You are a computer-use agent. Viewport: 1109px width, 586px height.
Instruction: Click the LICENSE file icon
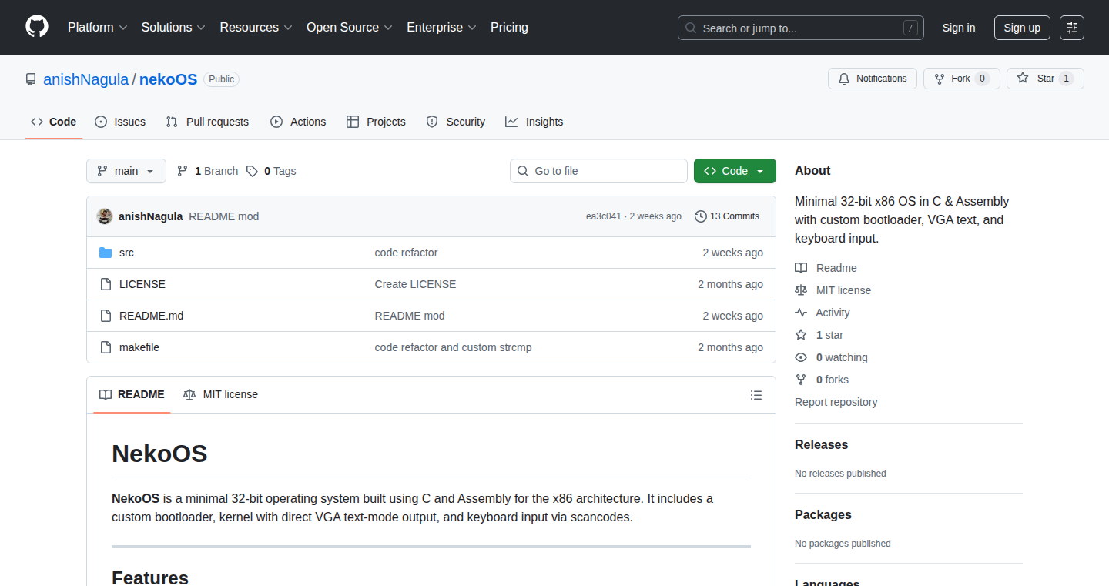(x=106, y=284)
